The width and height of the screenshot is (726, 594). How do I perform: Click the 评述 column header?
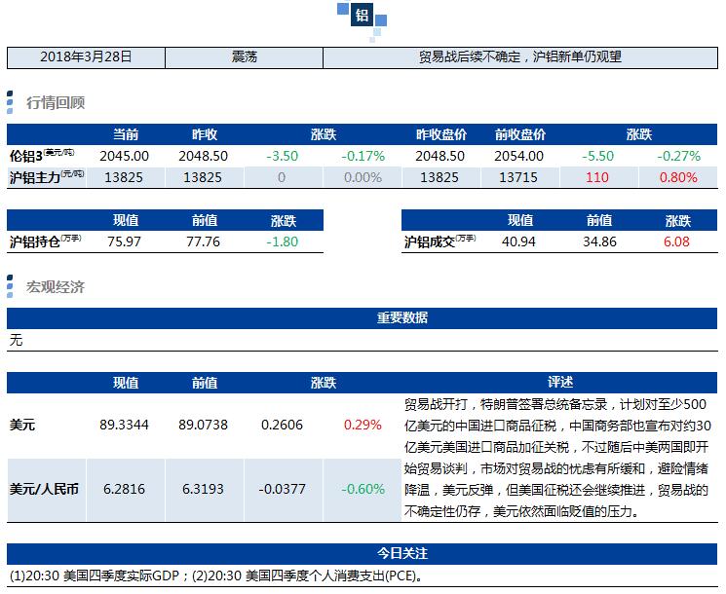click(559, 382)
